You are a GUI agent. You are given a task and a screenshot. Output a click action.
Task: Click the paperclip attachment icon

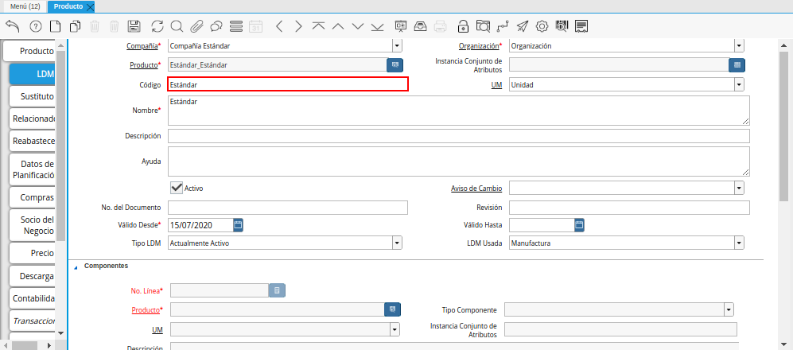(196, 26)
